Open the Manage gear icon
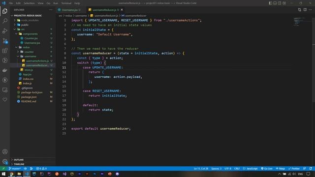Image resolution: width=315 pixels, height=177 pixels. [x=5, y=161]
